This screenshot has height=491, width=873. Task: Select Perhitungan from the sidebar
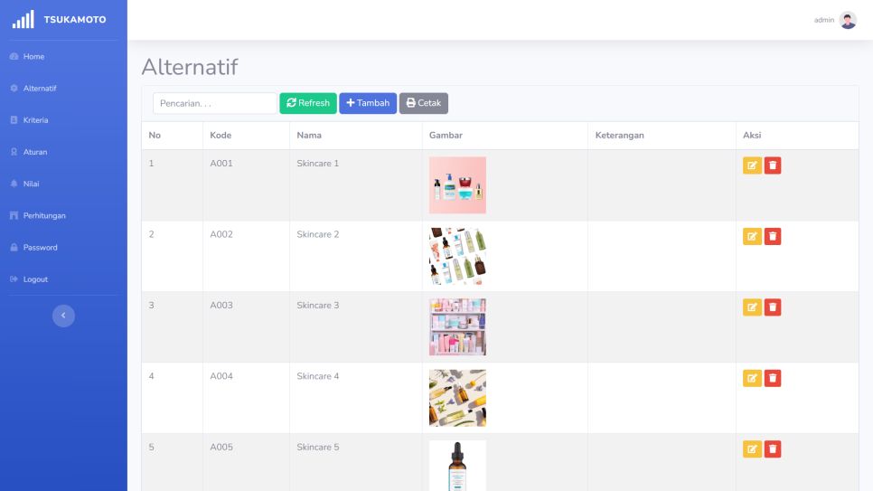(43, 216)
